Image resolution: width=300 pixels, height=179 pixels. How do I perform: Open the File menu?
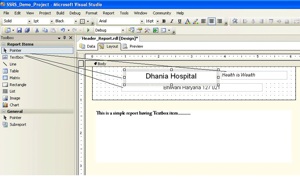6,13
